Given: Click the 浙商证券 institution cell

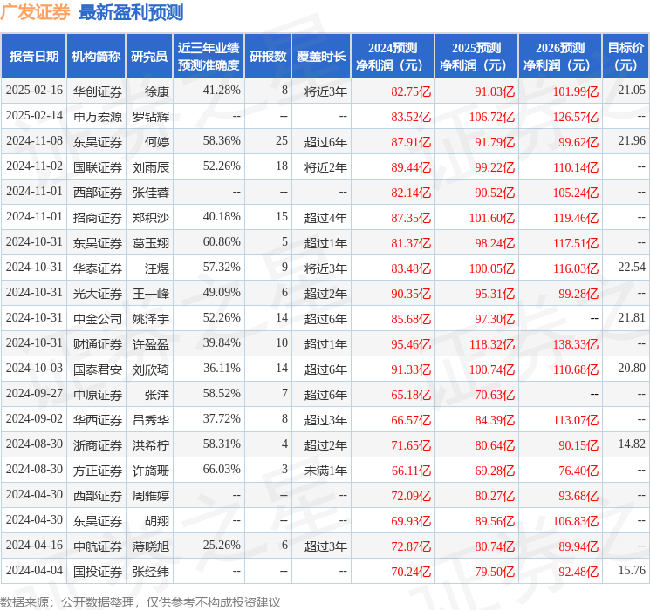Looking at the screenshot, I should click(98, 444).
